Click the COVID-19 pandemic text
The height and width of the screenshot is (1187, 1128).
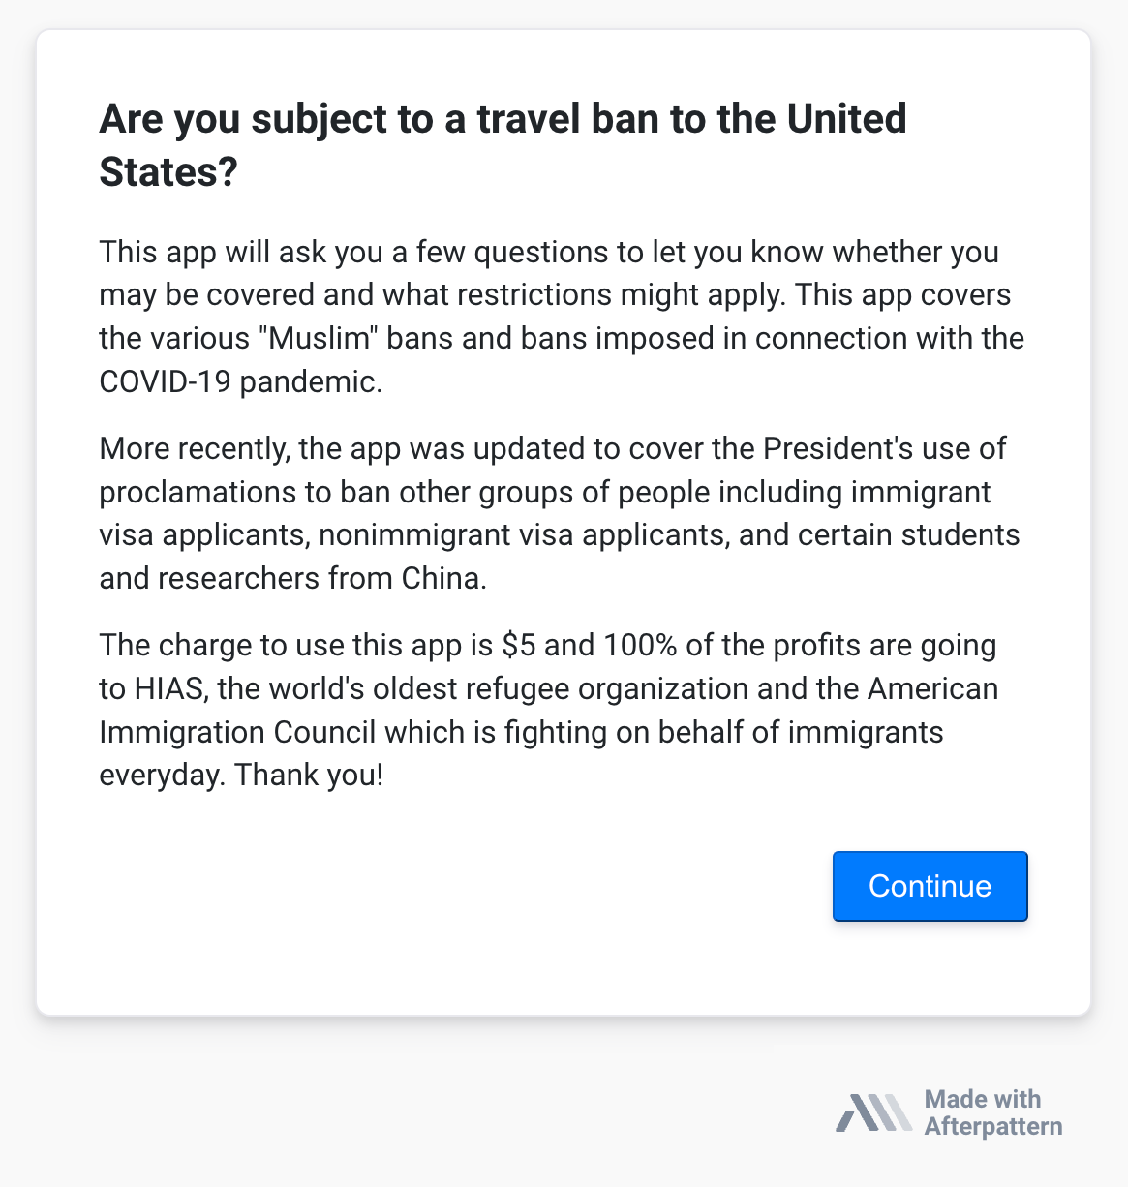click(x=240, y=381)
